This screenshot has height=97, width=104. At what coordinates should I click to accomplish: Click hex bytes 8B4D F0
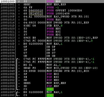click(x=30, y=68)
